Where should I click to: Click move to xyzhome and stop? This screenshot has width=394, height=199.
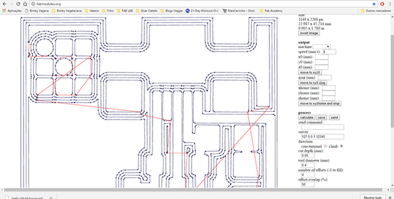[319, 103]
